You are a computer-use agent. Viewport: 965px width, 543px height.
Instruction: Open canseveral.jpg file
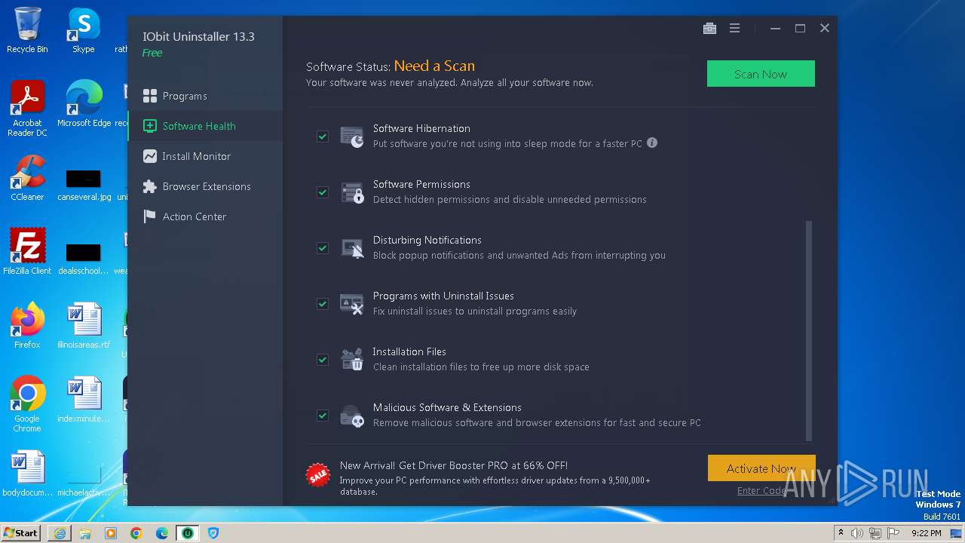(x=84, y=185)
